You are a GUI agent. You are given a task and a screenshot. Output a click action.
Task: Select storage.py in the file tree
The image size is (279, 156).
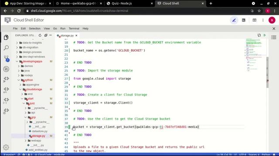[38, 136]
